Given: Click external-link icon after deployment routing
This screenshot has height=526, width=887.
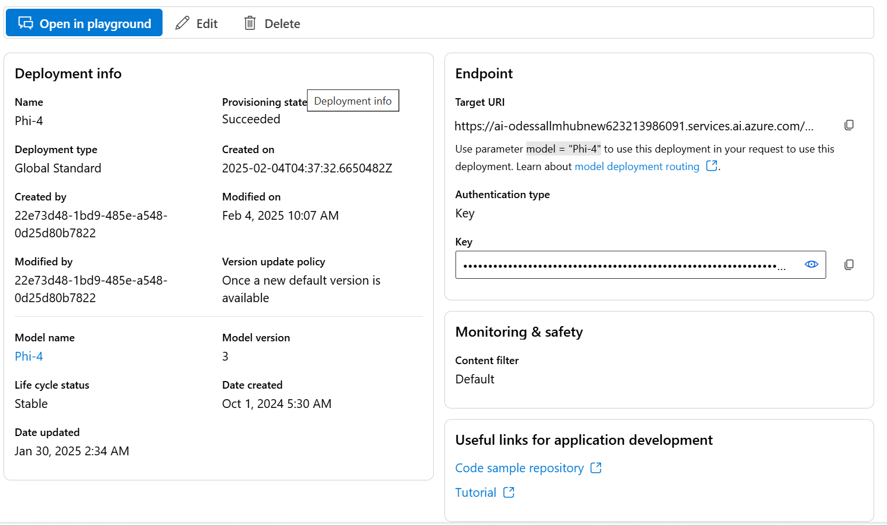Looking at the screenshot, I should tap(712, 166).
